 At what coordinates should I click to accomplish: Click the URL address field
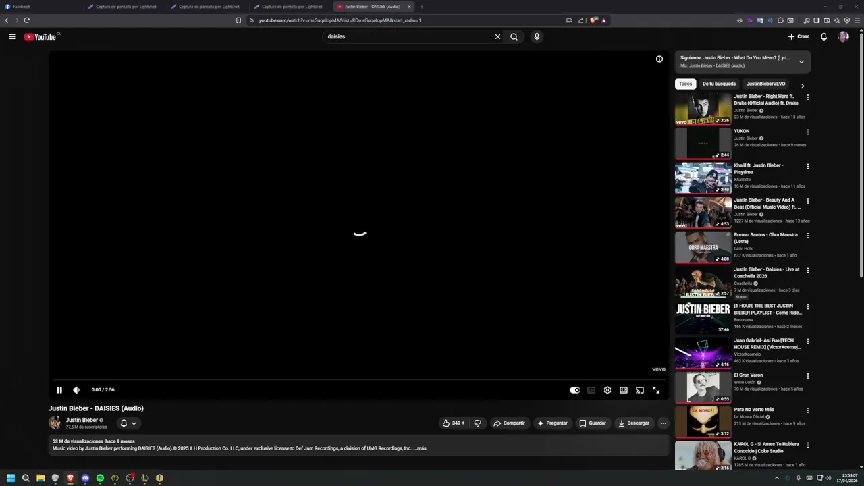pos(405,20)
